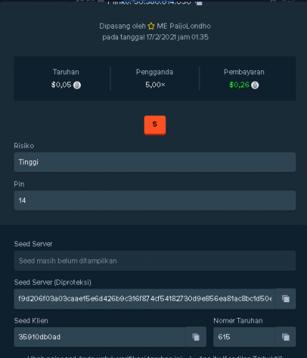Open the change seed pair link at the bottom
Screen dimensions: 307x358
coord(107,357)
